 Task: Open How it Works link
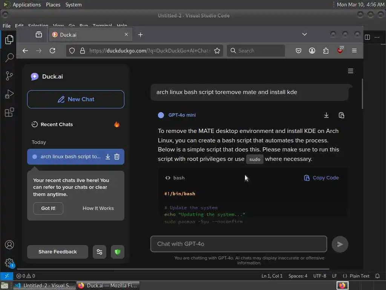98,208
